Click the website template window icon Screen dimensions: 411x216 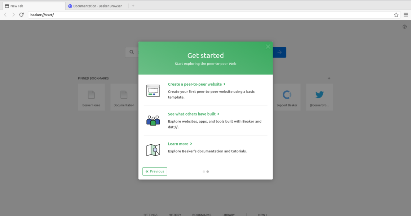pyautogui.click(x=153, y=91)
